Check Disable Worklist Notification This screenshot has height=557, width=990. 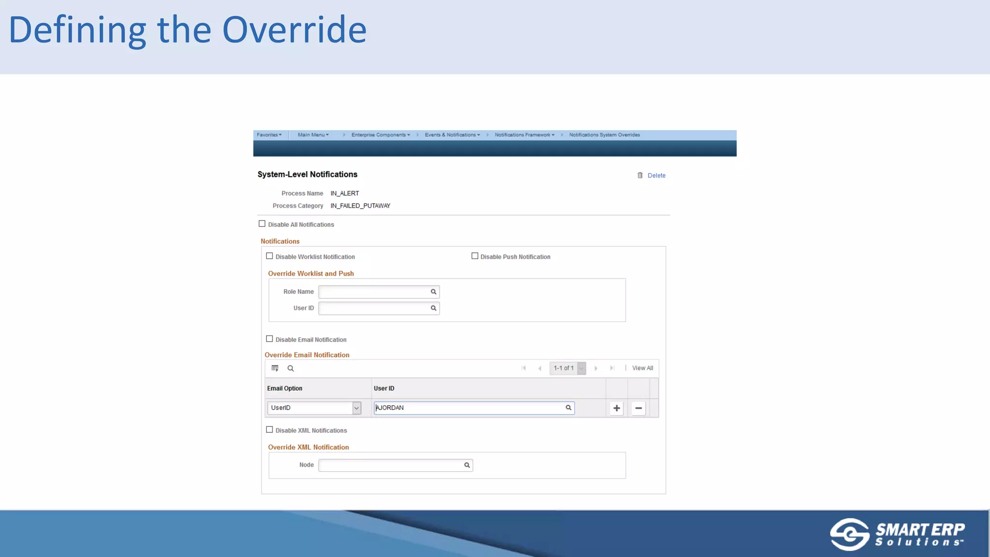pos(270,256)
